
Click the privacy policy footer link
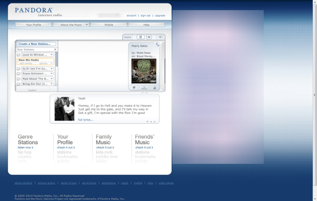(46, 183)
